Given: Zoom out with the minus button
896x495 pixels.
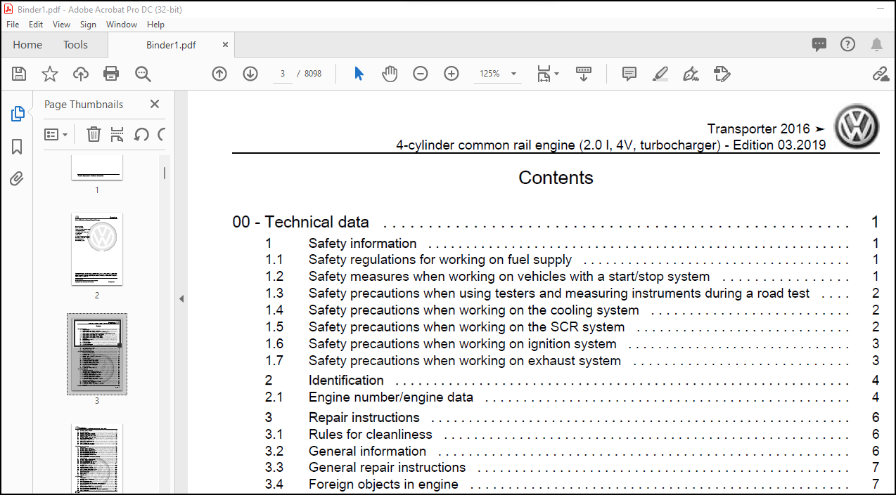Looking at the screenshot, I should [x=421, y=74].
